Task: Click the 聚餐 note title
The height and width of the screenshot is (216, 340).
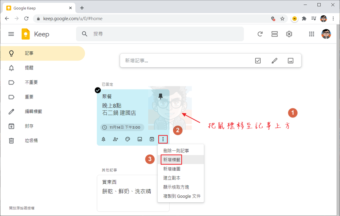Action: click(107, 96)
